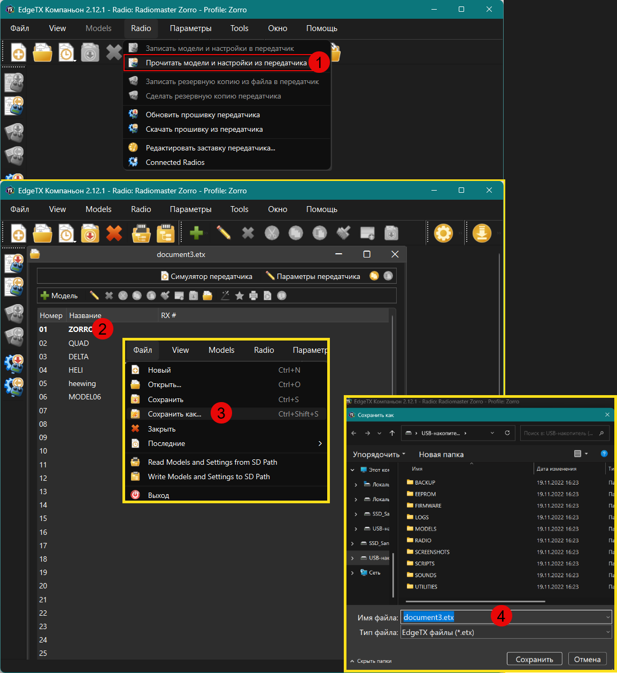Image resolution: width=617 pixels, height=673 pixels.
Task: Click the large pencil edit icon in the main toolbar
Action: (223, 233)
